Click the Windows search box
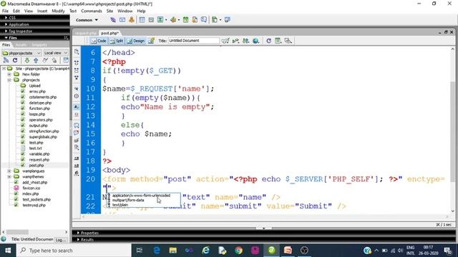This screenshot has height=257, width=458. pyautogui.click(x=74, y=251)
